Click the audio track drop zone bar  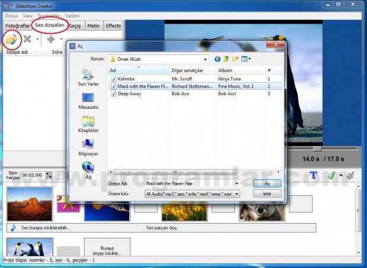tap(162, 228)
